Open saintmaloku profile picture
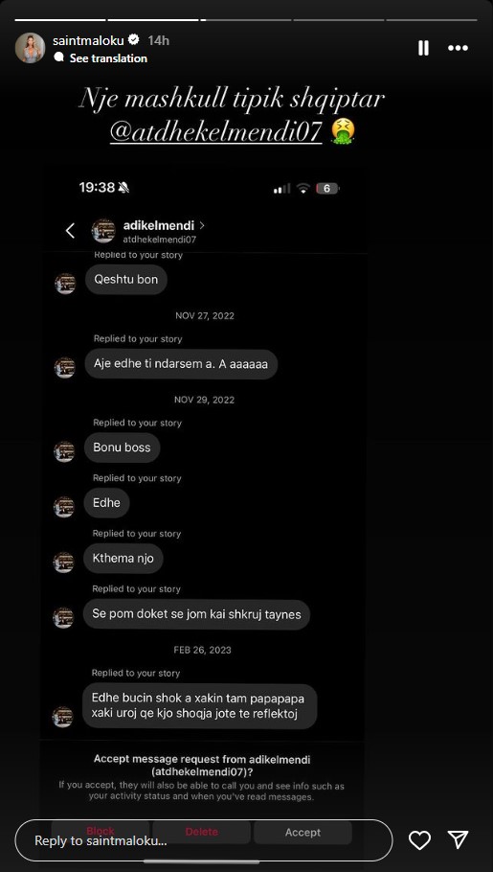 click(30, 48)
